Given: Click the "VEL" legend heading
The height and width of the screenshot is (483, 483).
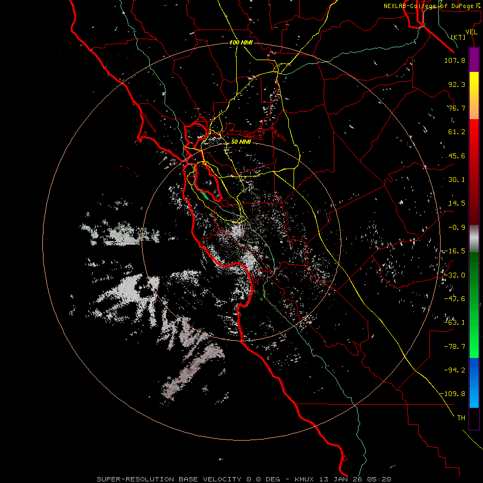Looking at the screenshot, I should coord(471,32).
